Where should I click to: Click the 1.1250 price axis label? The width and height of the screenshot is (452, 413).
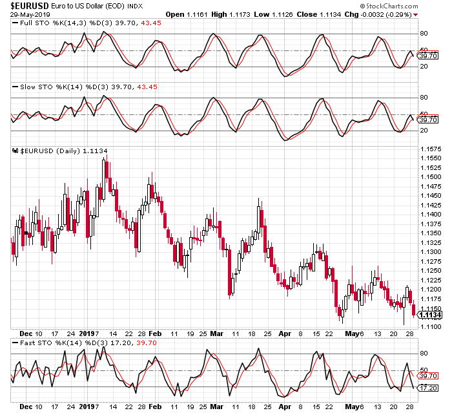tap(431, 271)
